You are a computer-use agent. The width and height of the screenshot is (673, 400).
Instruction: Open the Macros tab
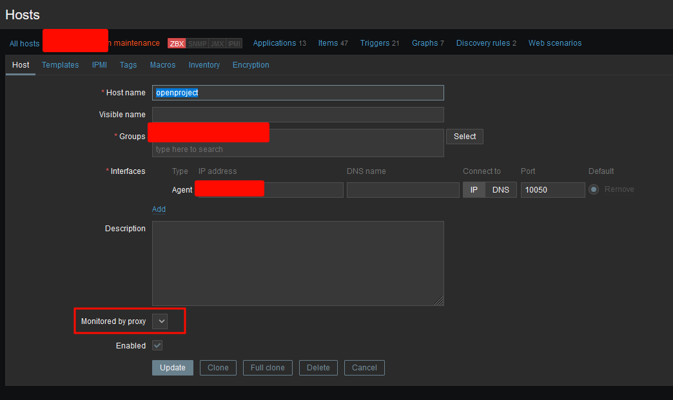pyautogui.click(x=162, y=65)
